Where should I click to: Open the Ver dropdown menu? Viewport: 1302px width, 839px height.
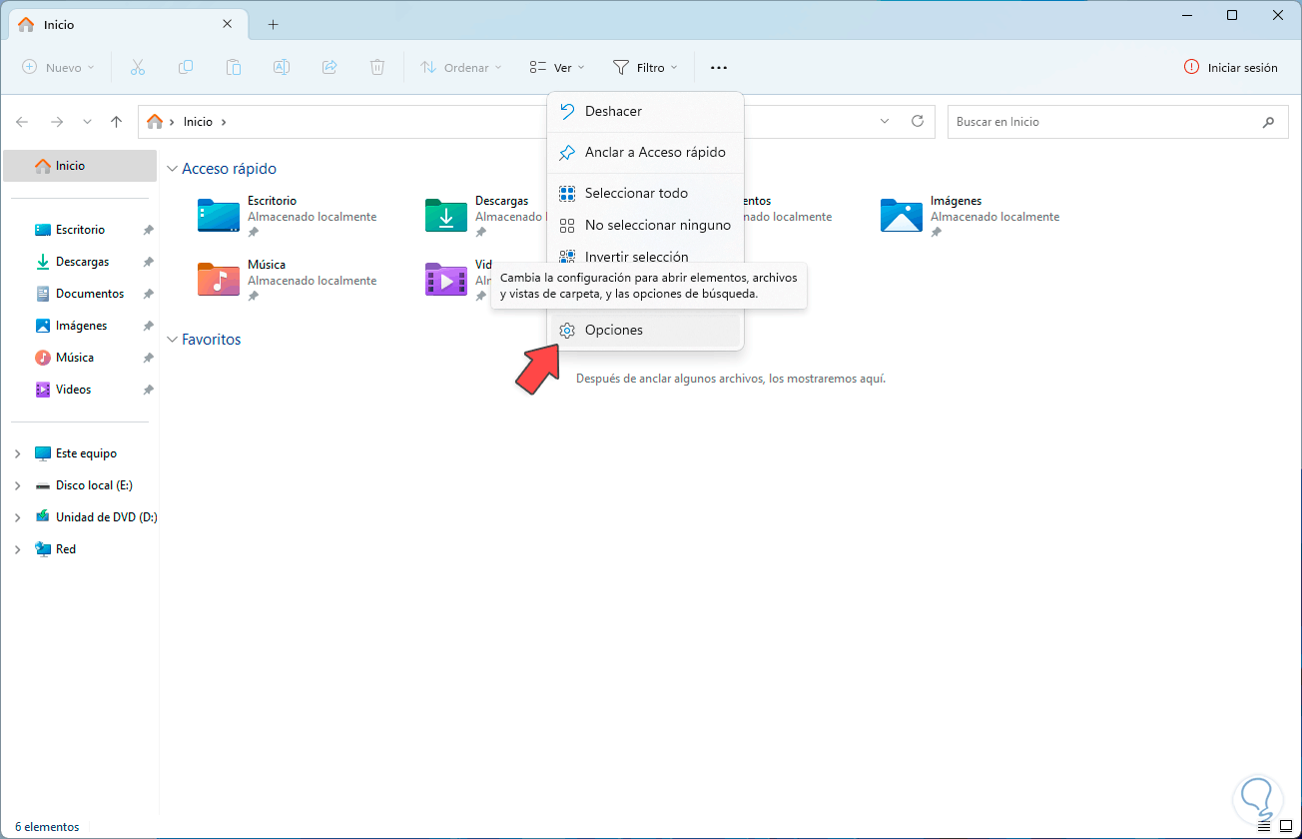556,67
